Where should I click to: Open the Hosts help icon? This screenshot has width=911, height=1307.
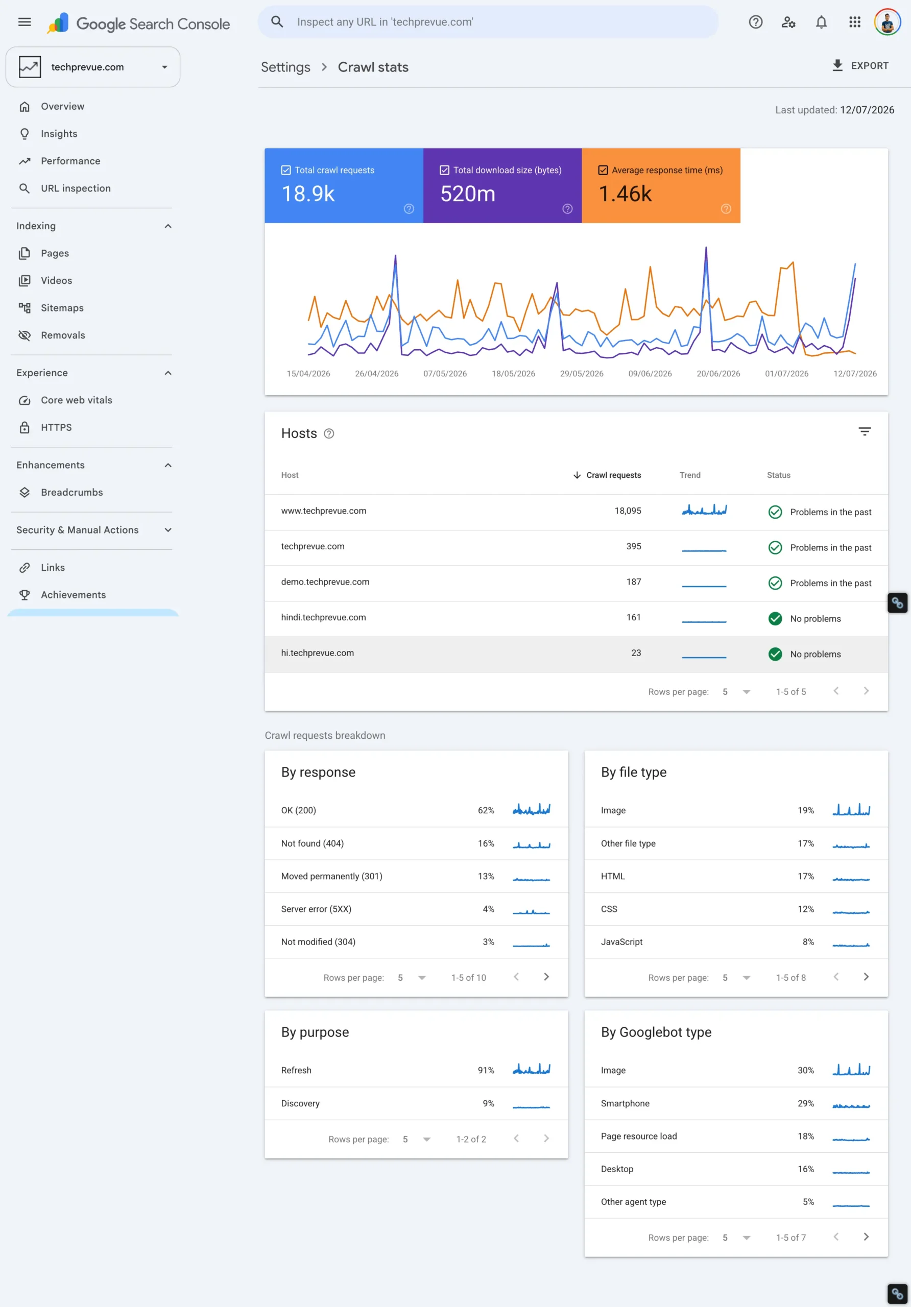(x=329, y=434)
